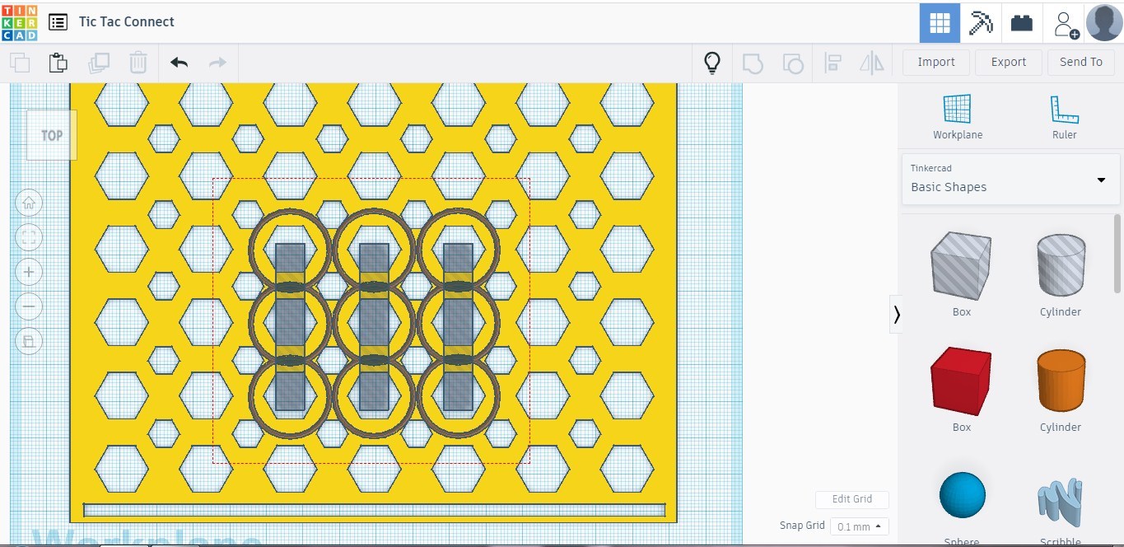Select the Workplane tool
1124x547 pixels.
pos(958,116)
